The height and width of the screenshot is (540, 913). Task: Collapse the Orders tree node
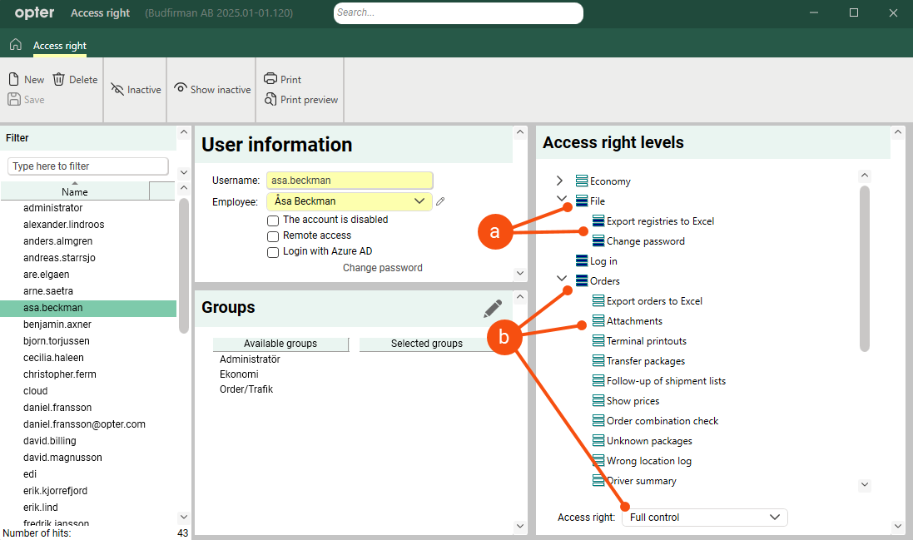[x=561, y=280]
